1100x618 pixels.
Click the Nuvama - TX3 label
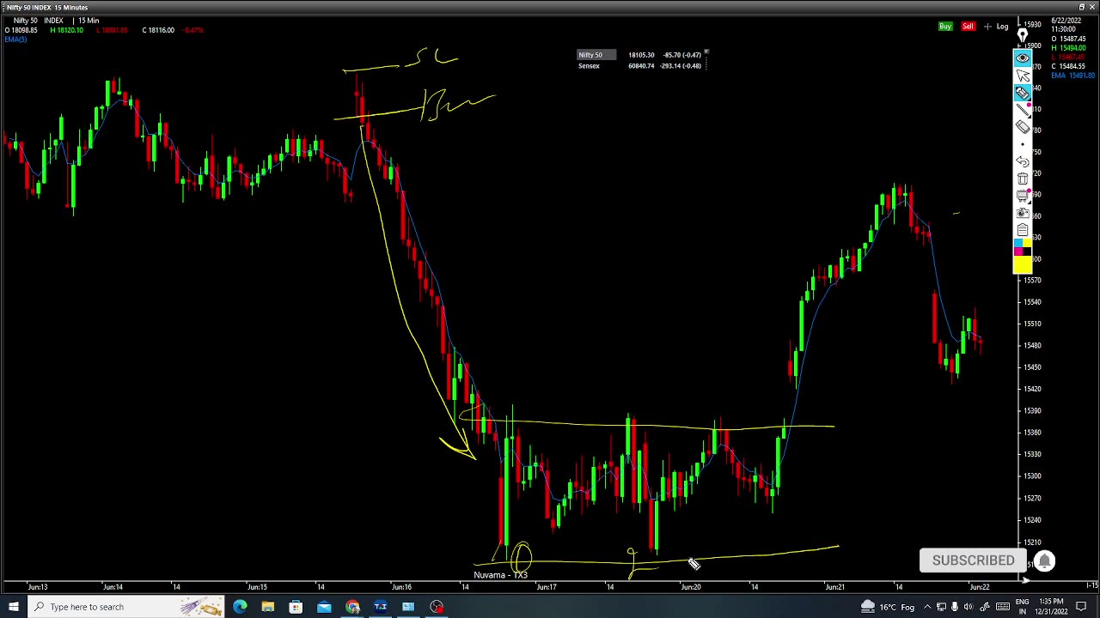coord(500,575)
